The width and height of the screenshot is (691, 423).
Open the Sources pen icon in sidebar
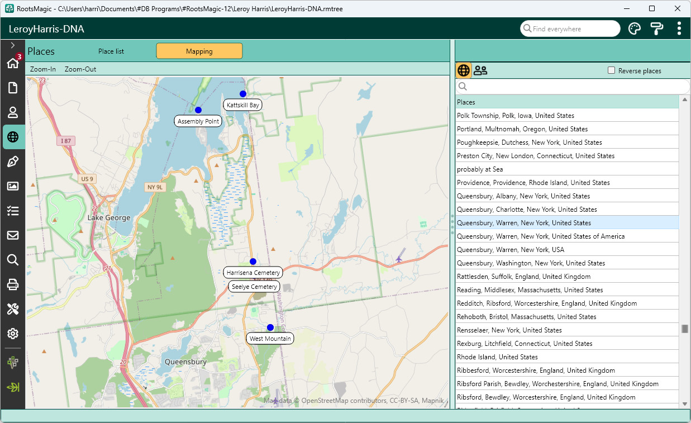[13, 161]
